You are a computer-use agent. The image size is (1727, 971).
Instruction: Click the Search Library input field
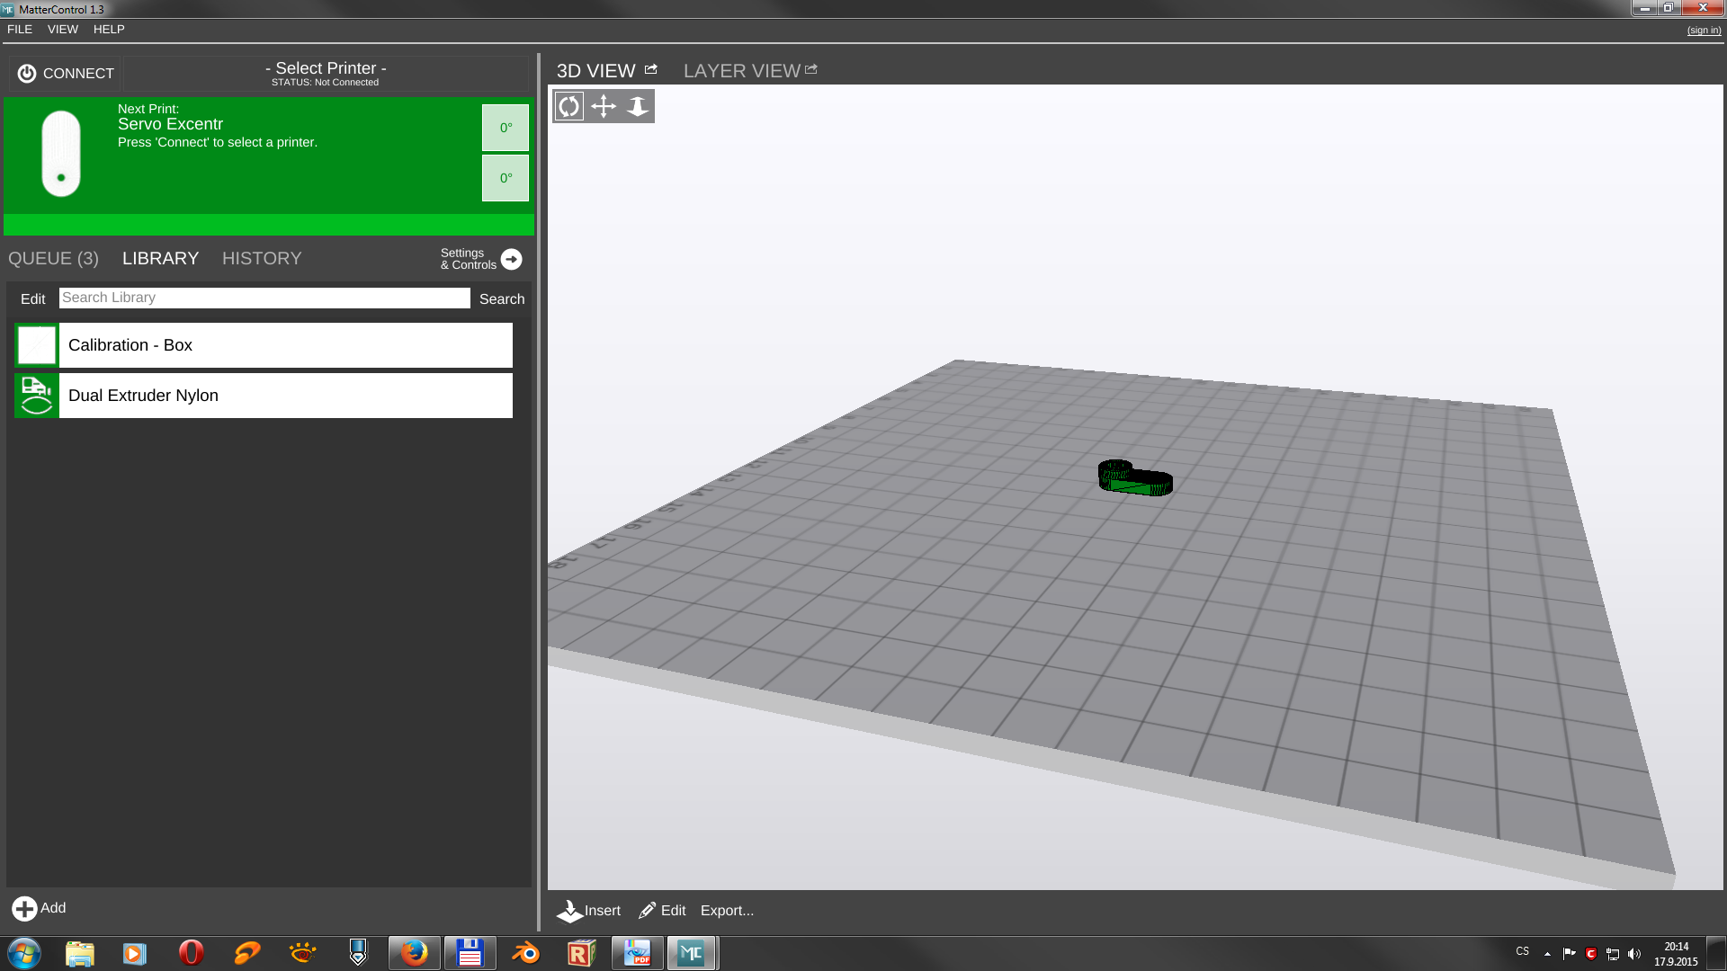[x=264, y=298]
